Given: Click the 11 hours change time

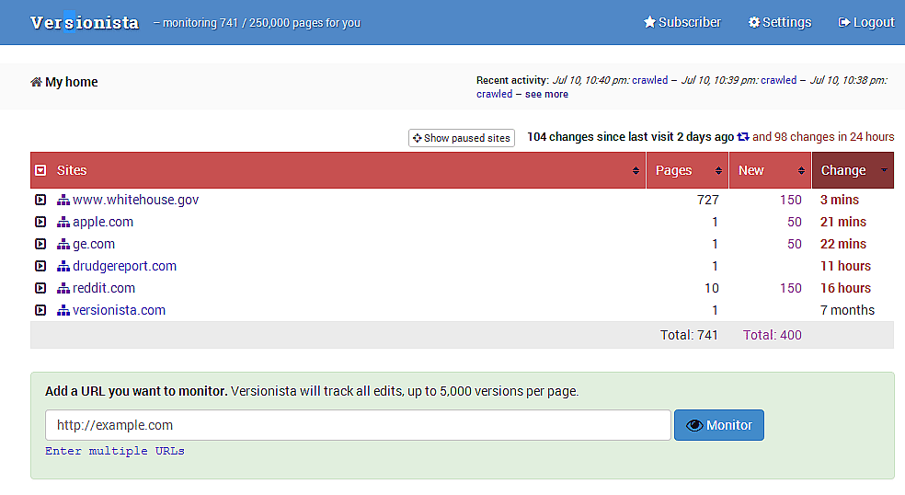Looking at the screenshot, I should coord(845,266).
